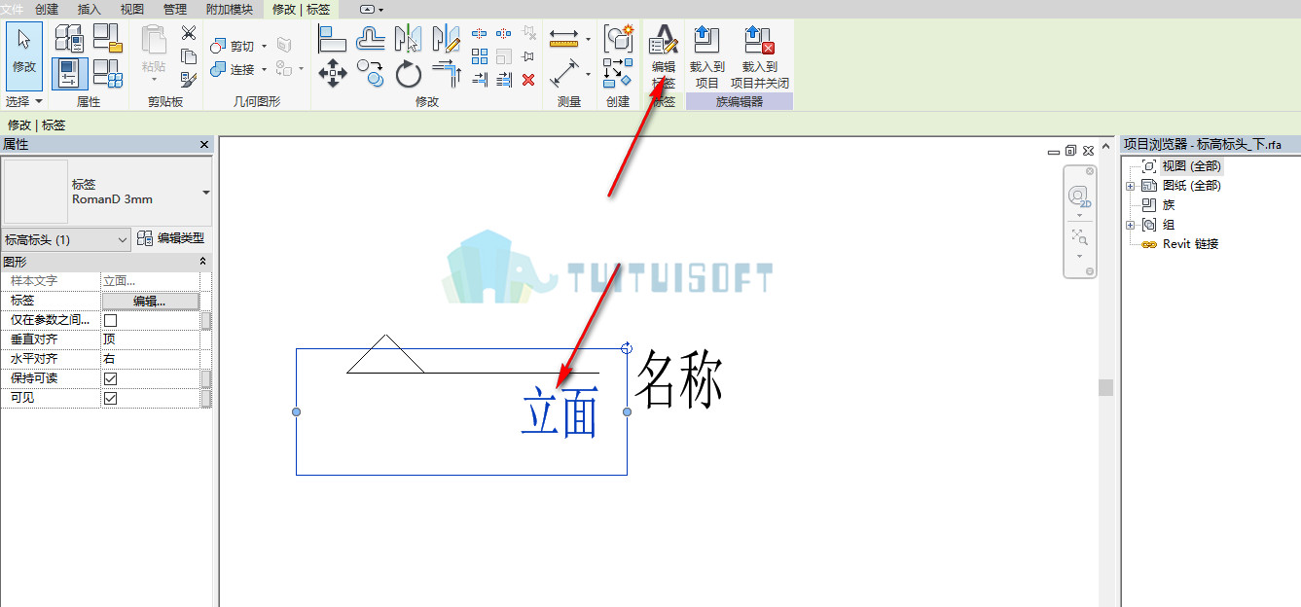Open the Family Types icon

pyautogui.click(x=108, y=73)
